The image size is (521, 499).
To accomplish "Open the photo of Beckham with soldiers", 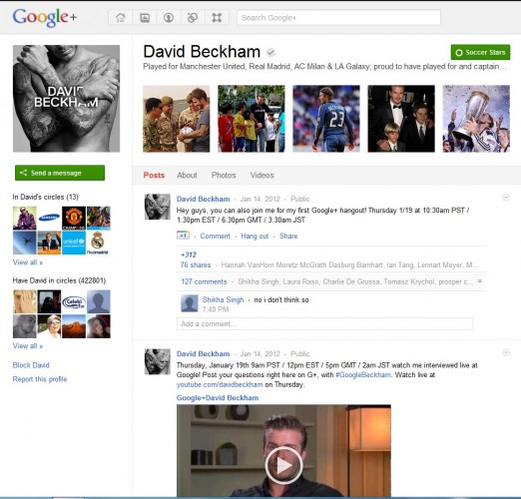I will point(177,119).
